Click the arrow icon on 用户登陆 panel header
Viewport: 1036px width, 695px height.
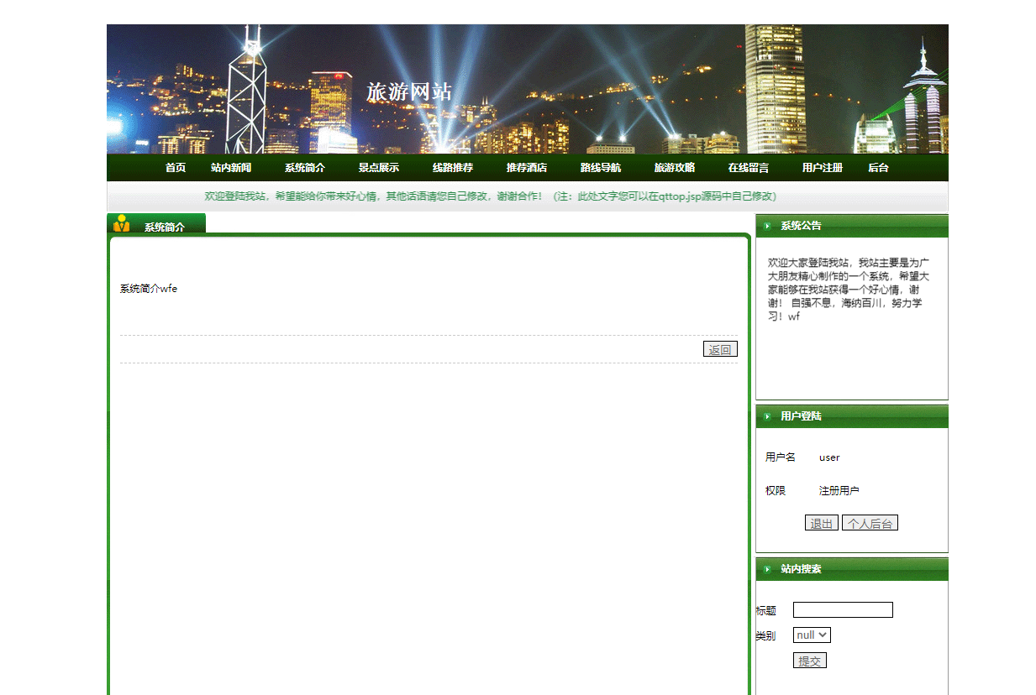coord(767,416)
